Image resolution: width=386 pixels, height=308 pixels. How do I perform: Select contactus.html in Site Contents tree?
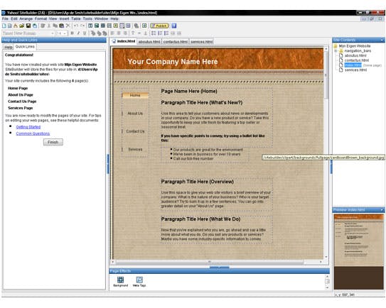[356, 60]
